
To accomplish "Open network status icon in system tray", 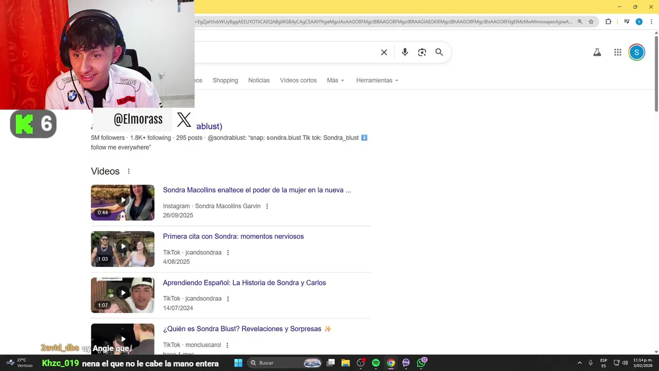I will (616, 363).
